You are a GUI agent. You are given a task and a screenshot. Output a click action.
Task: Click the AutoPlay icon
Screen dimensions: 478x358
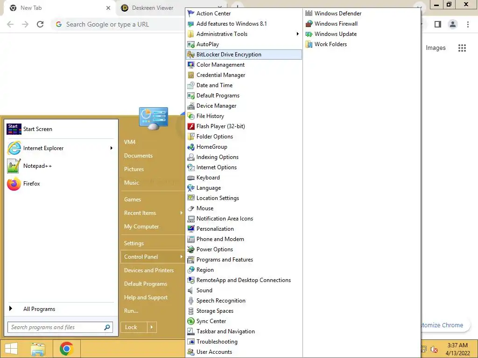(191, 44)
